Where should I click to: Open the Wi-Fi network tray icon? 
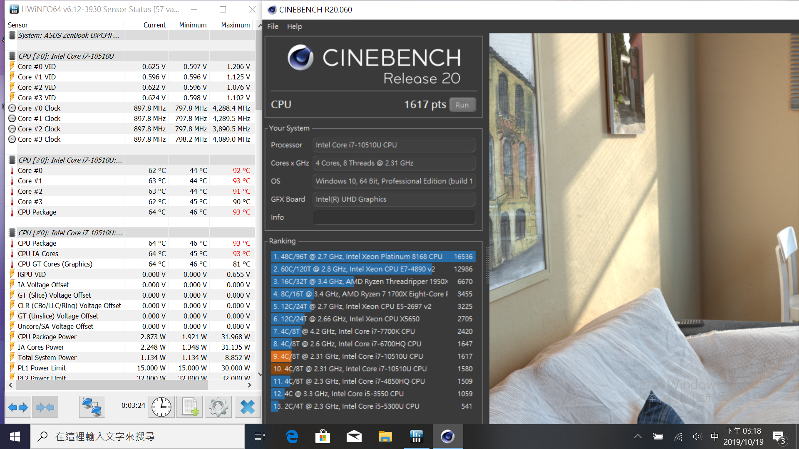(x=679, y=437)
